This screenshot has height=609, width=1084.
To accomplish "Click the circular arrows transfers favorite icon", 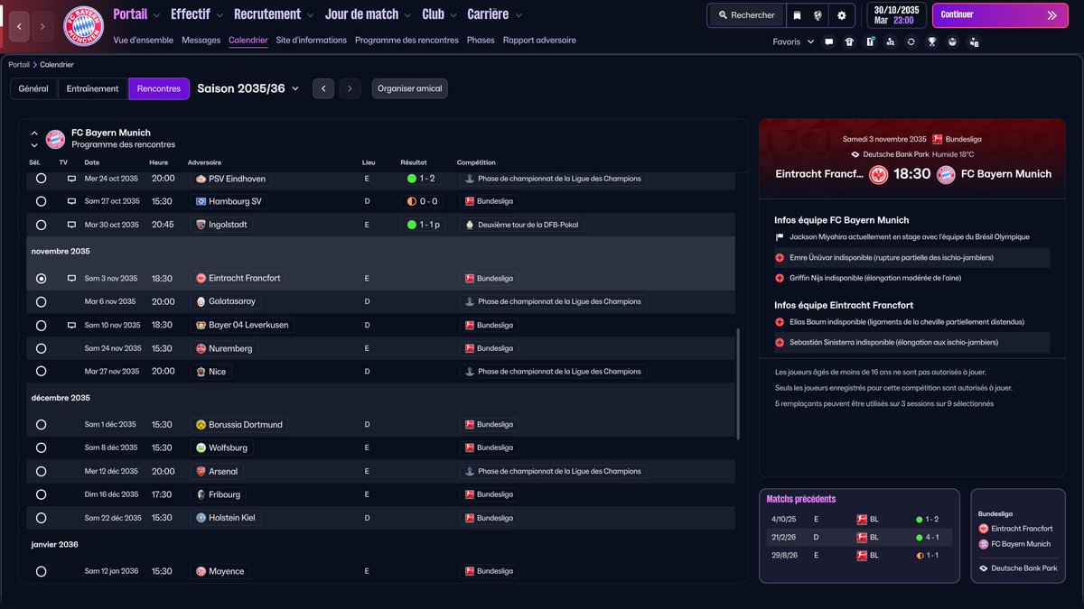I will pyautogui.click(x=911, y=42).
